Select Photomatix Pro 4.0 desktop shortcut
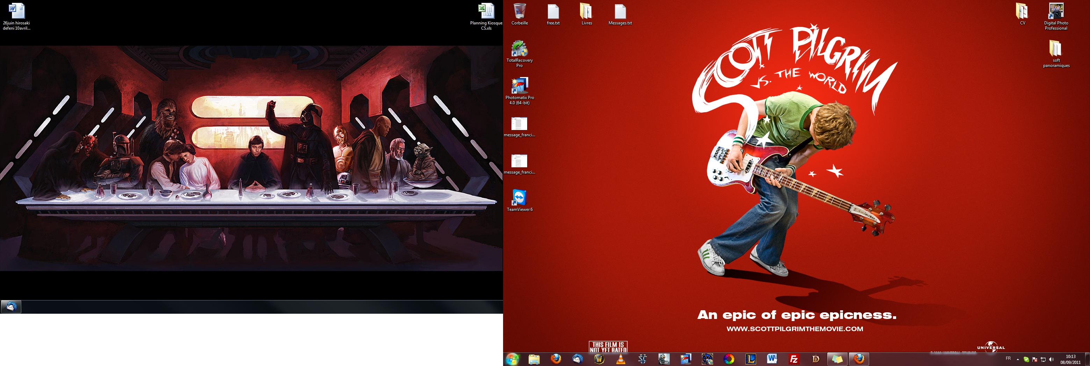The height and width of the screenshot is (366, 1090). [519, 91]
